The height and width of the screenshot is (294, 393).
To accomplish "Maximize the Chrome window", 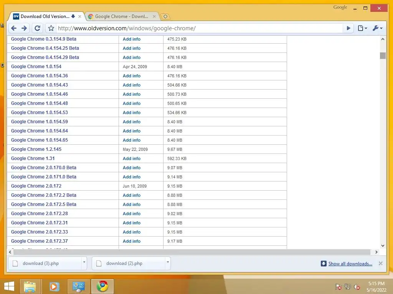I will click(x=365, y=8).
